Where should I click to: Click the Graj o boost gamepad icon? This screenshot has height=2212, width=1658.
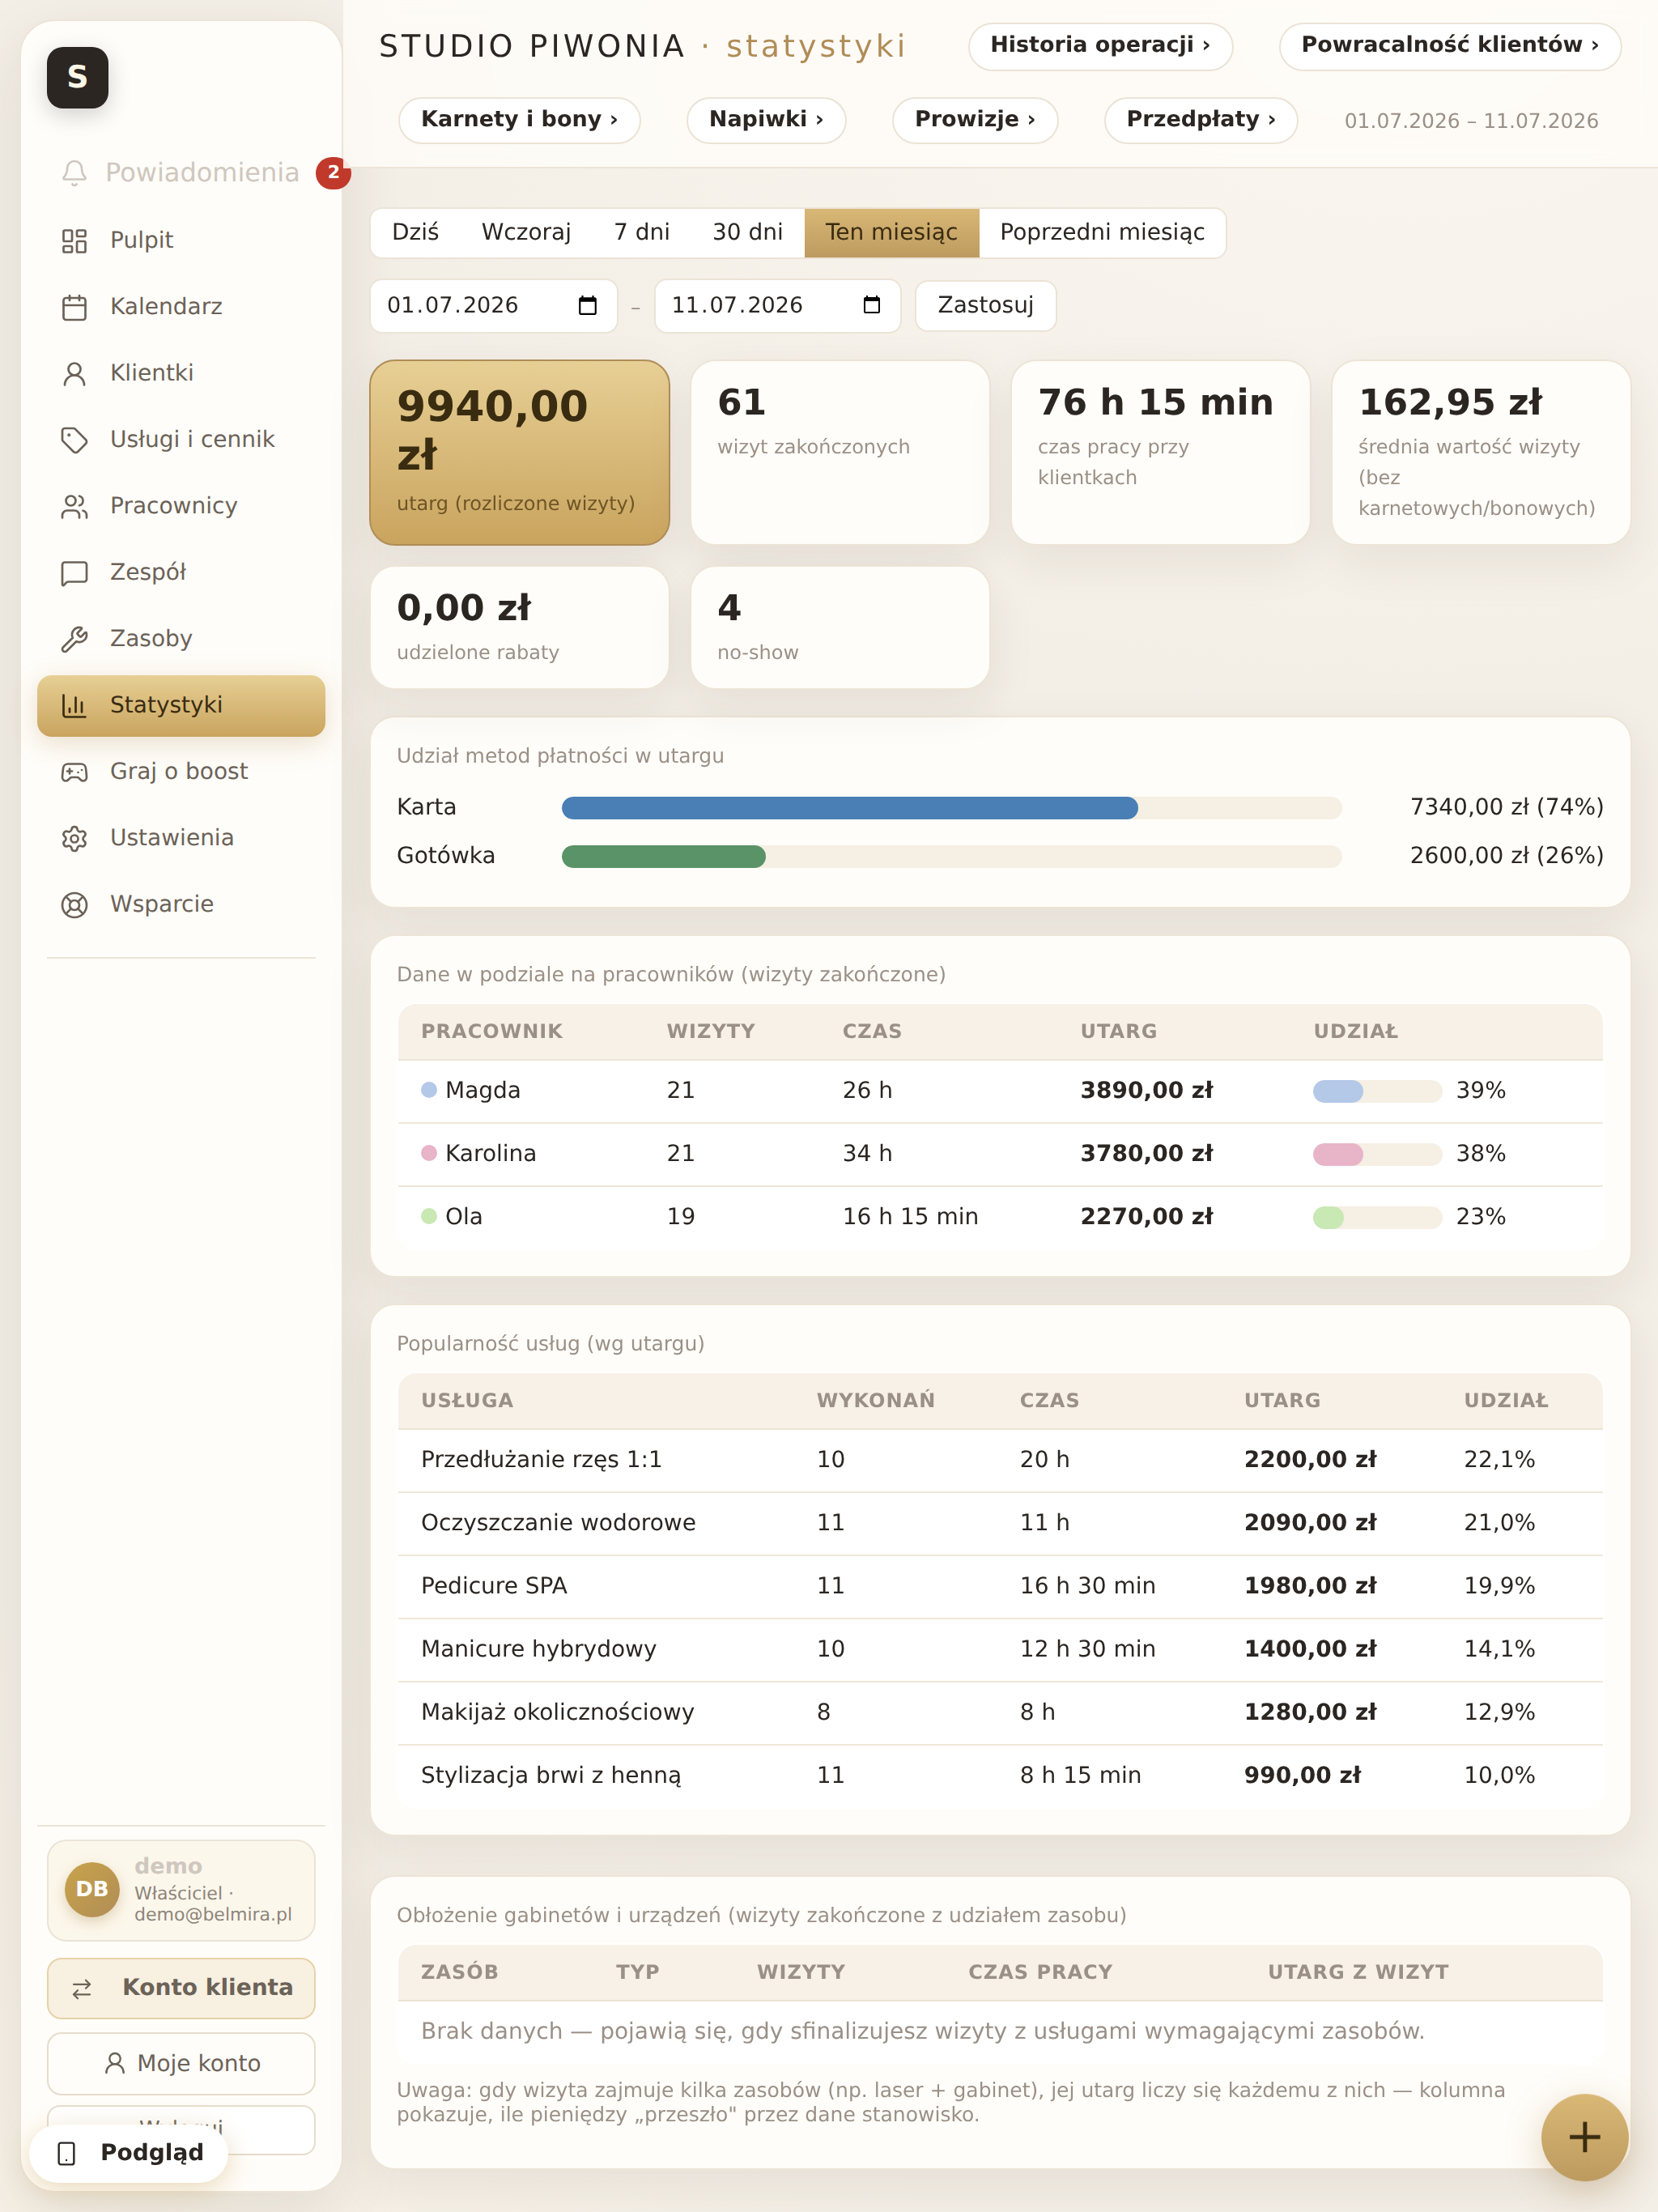click(x=74, y=771)
